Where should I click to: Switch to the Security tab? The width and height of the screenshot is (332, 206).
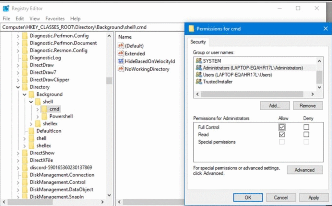pos(198,42)
